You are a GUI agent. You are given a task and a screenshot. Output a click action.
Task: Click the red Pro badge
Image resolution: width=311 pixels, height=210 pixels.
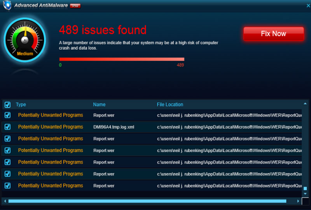click(x=75, y=6)
